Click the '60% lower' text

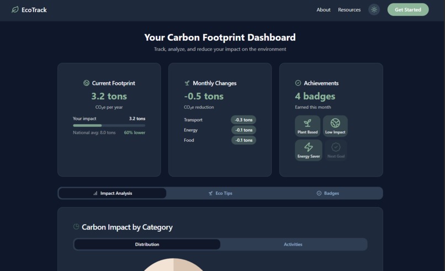(x=135, y=132)
